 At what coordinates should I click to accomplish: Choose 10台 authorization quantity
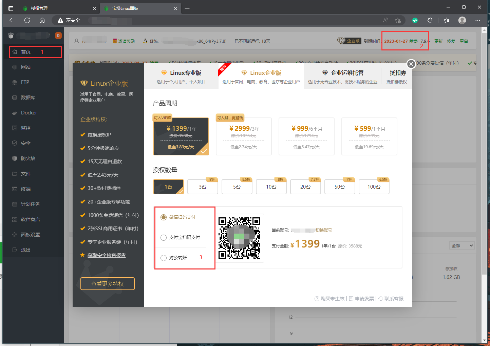[x=271, y=187]
